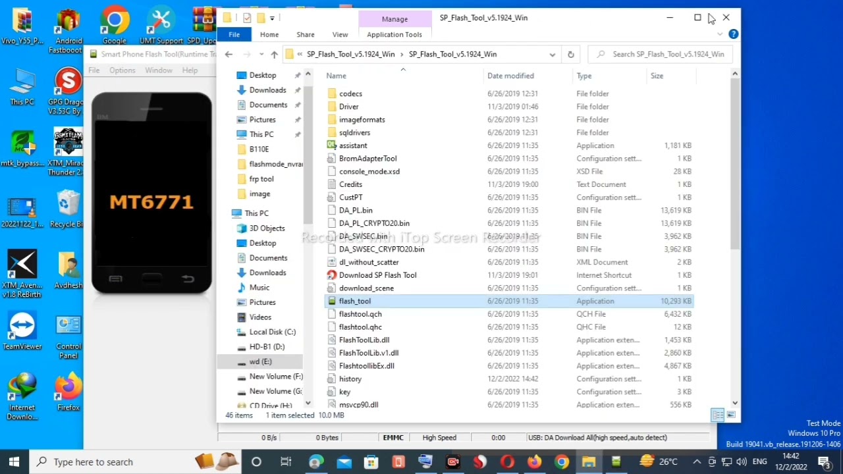This screenshot has height=474, width=843.
Task: Select the Recycle Bin desktop icon
Action: click(x=68, y=209)
